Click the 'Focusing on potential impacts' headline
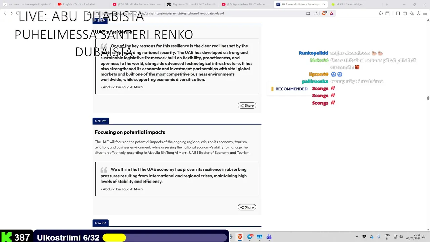 pos(130,132)
